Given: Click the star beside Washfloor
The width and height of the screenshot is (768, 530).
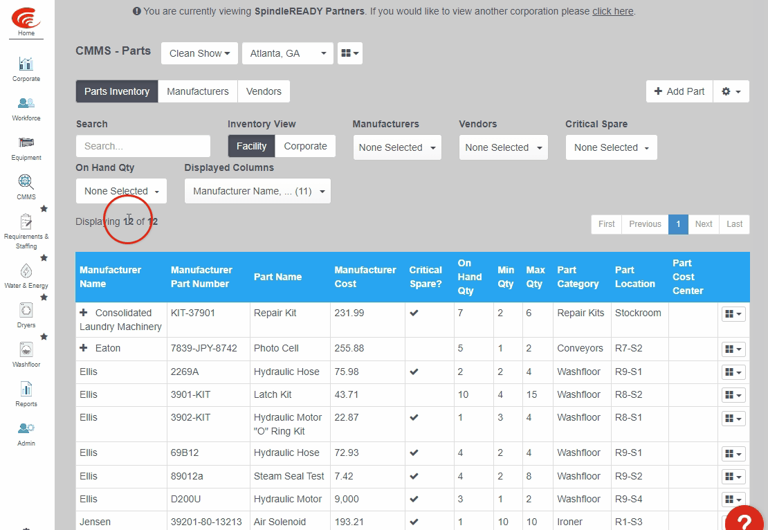Looking at the screenshot, I should (44, 336).
